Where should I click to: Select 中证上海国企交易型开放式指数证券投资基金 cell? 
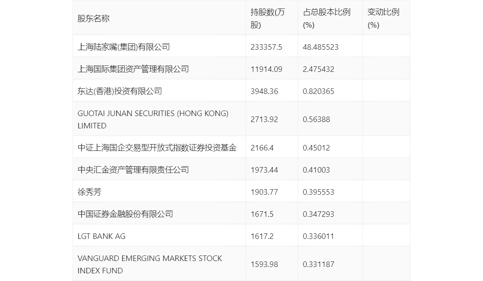tap(157, 148)
